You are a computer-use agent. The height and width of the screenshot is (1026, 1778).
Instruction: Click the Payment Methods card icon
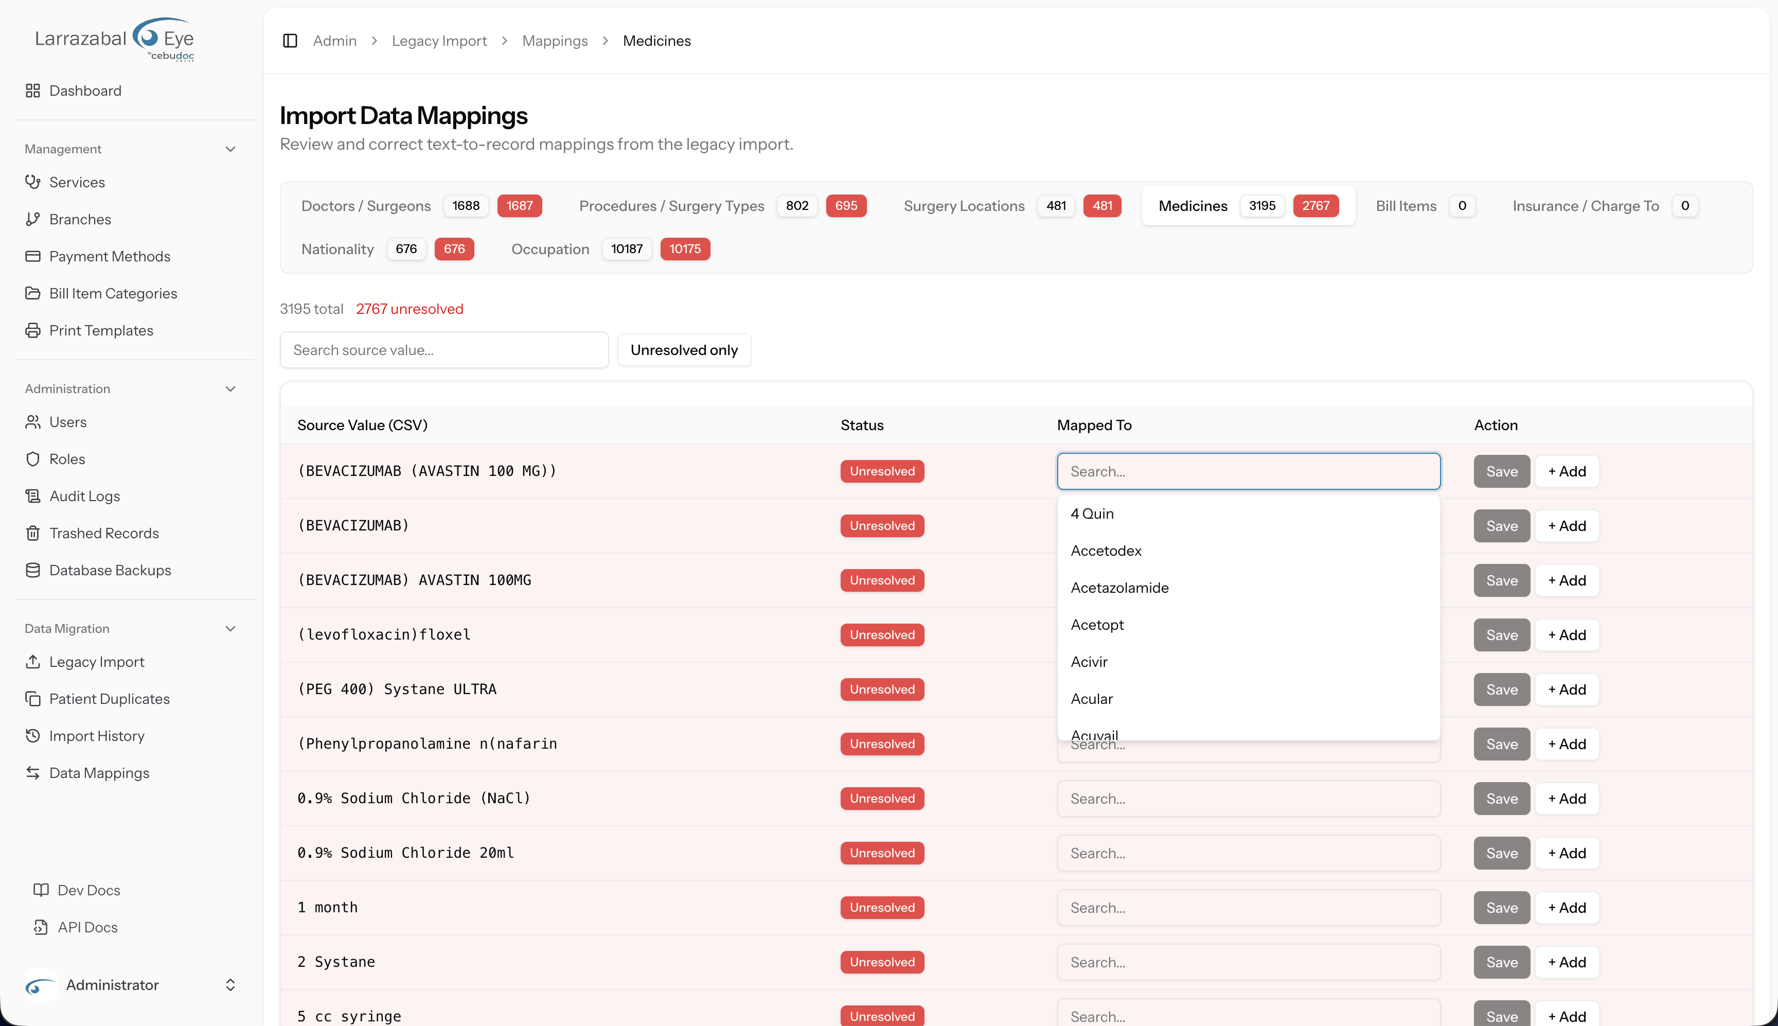32,256
